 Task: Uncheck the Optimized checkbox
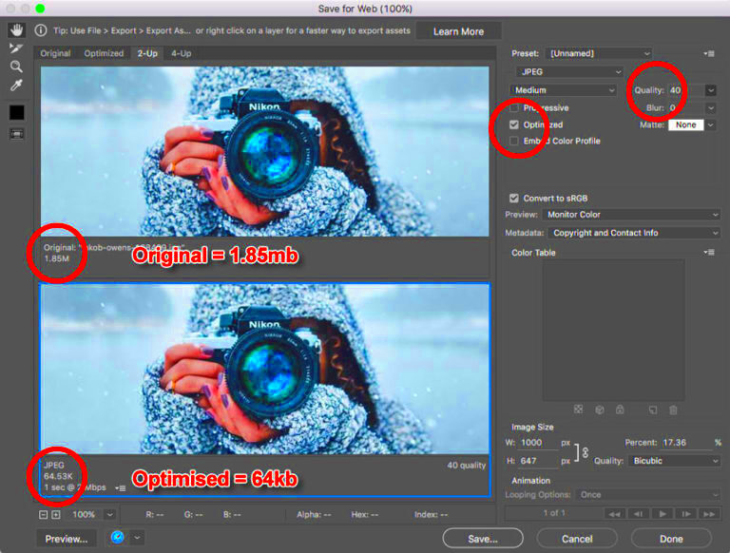tap(514, 124)
